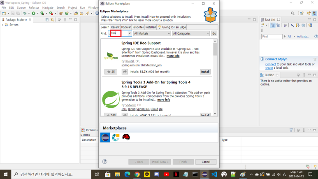Toggle Link with Editor in Package Explorer

(x=53, y=20)
